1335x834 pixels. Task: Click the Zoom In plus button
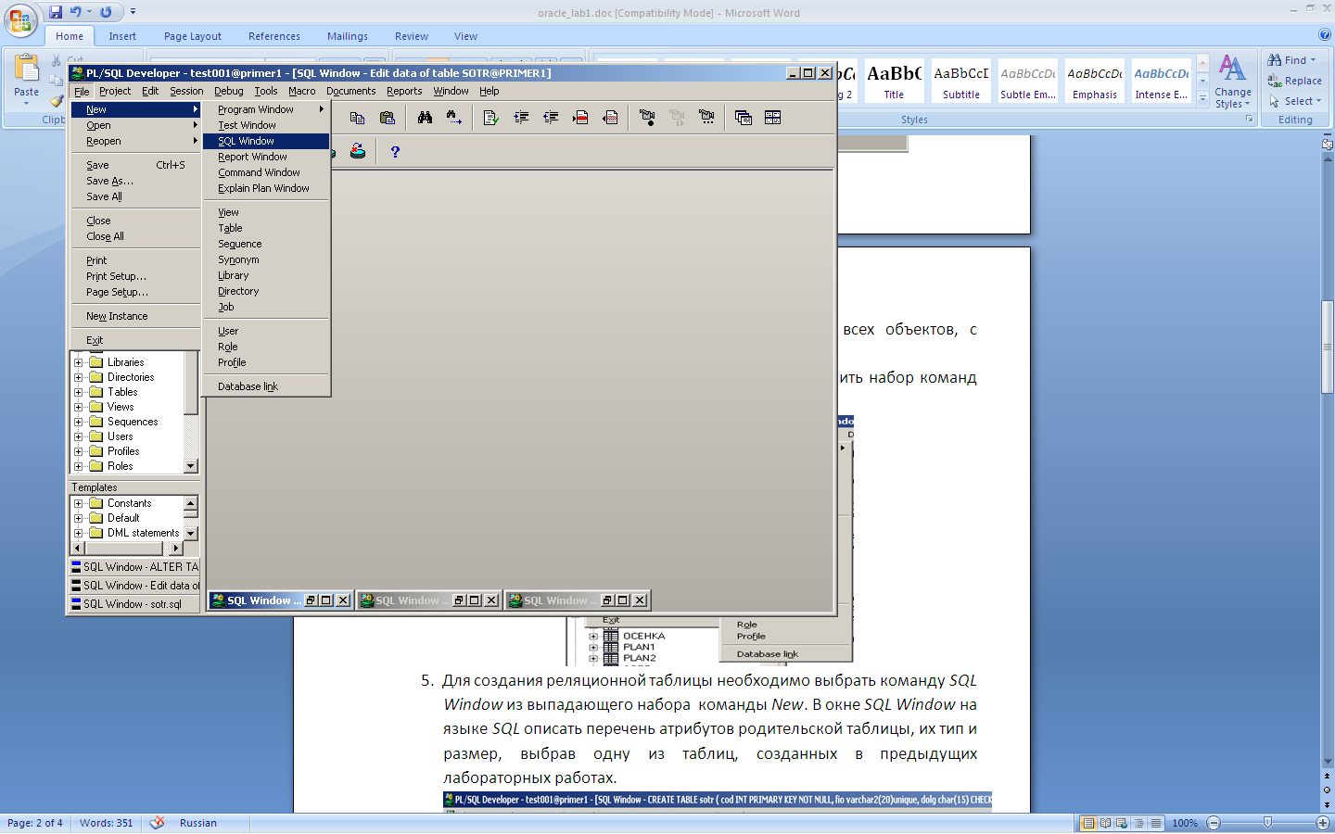1323,823
